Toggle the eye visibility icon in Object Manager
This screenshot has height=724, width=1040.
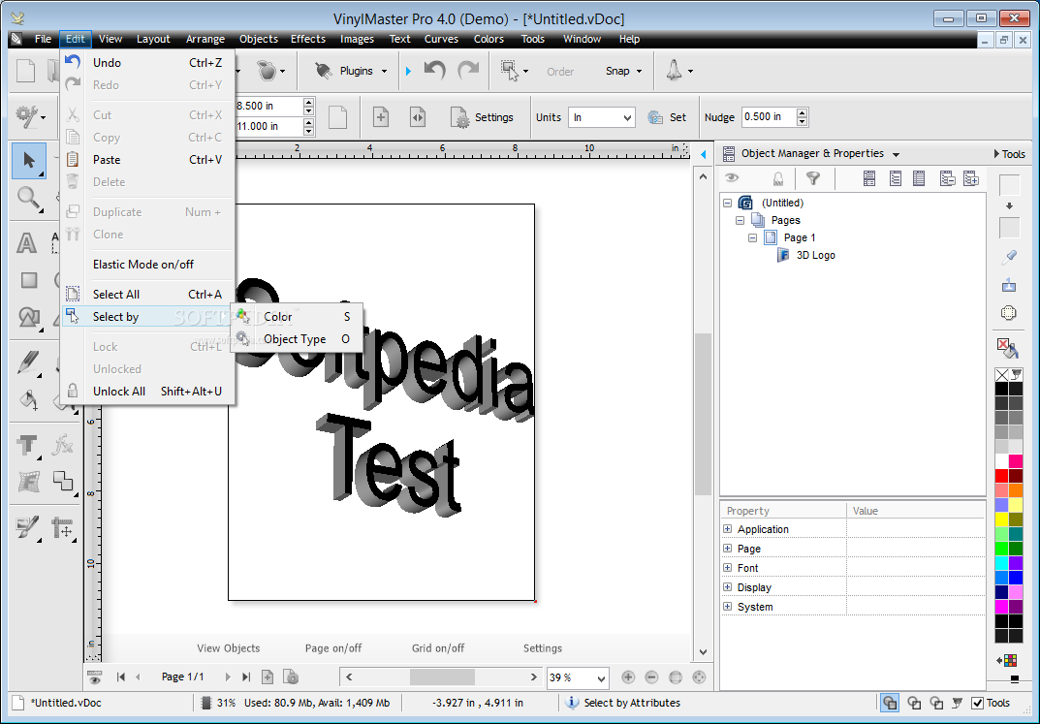(732, 177)
